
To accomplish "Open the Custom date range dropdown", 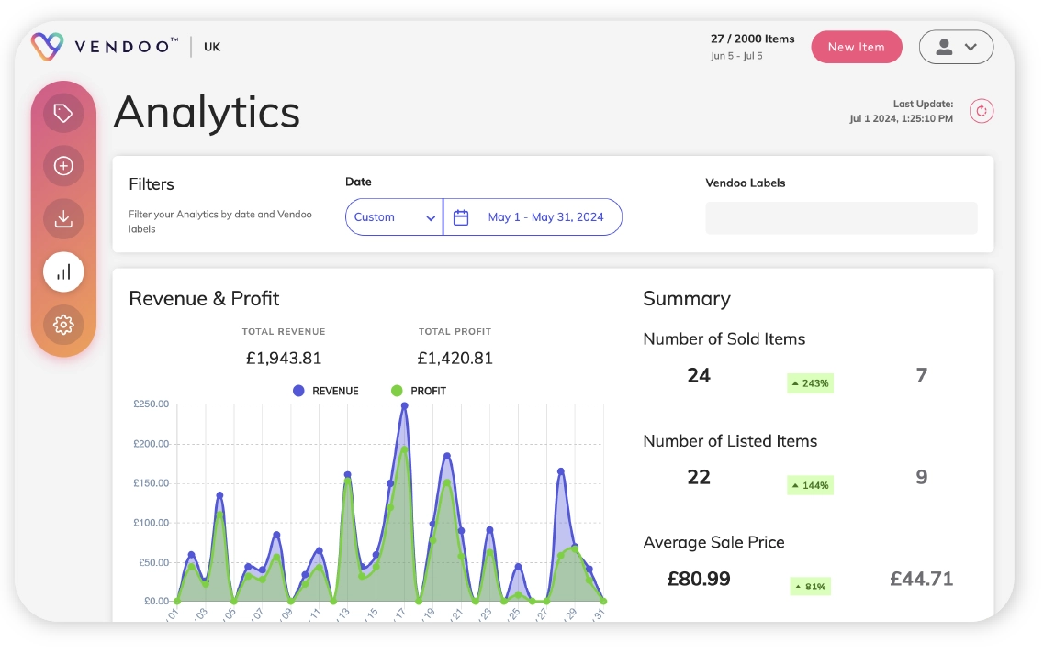I will 393,216.
